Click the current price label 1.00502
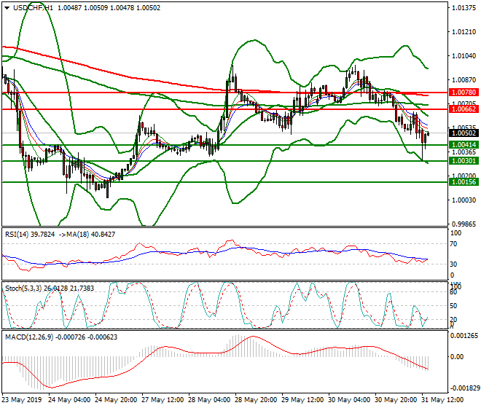481x408 pixels. [x=464, y=133]
